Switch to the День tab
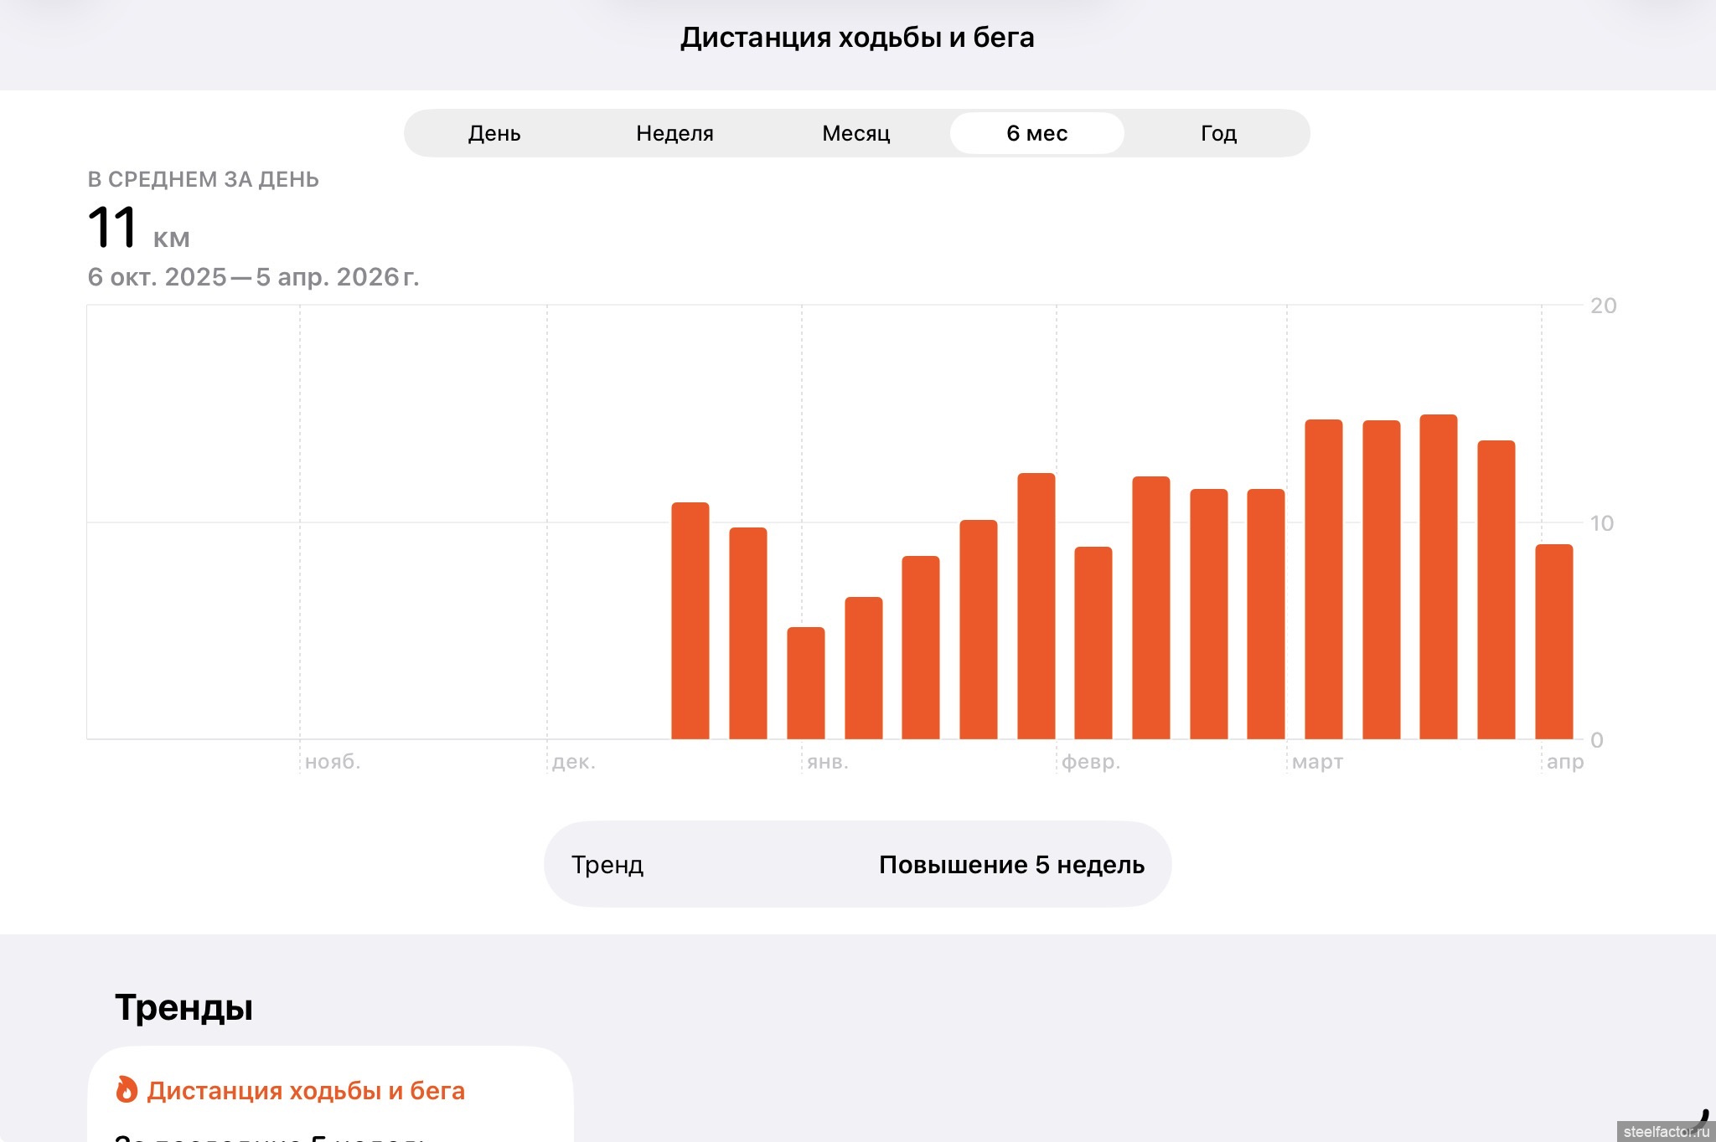 494,133
